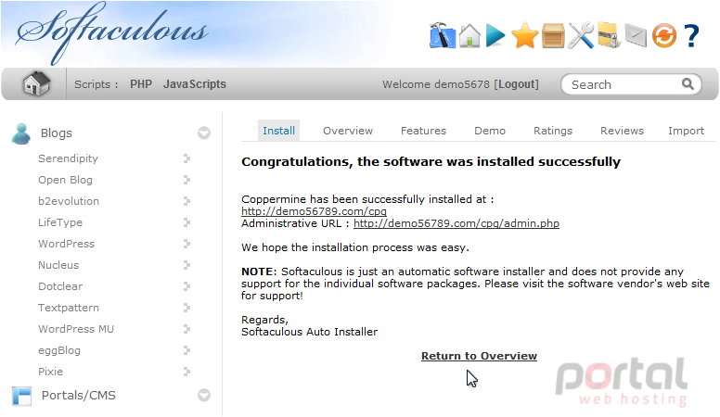Select eggBlog in the Blogs list

click(59, 350)
